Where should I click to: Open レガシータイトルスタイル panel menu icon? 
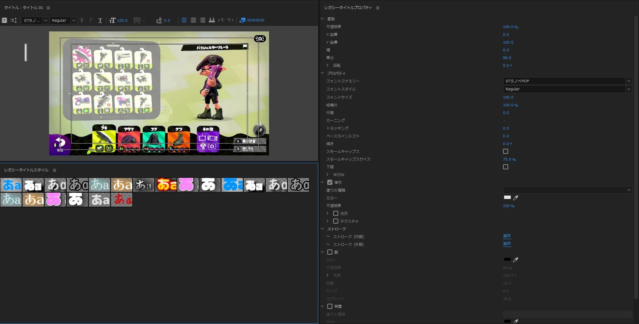(55, 170)
